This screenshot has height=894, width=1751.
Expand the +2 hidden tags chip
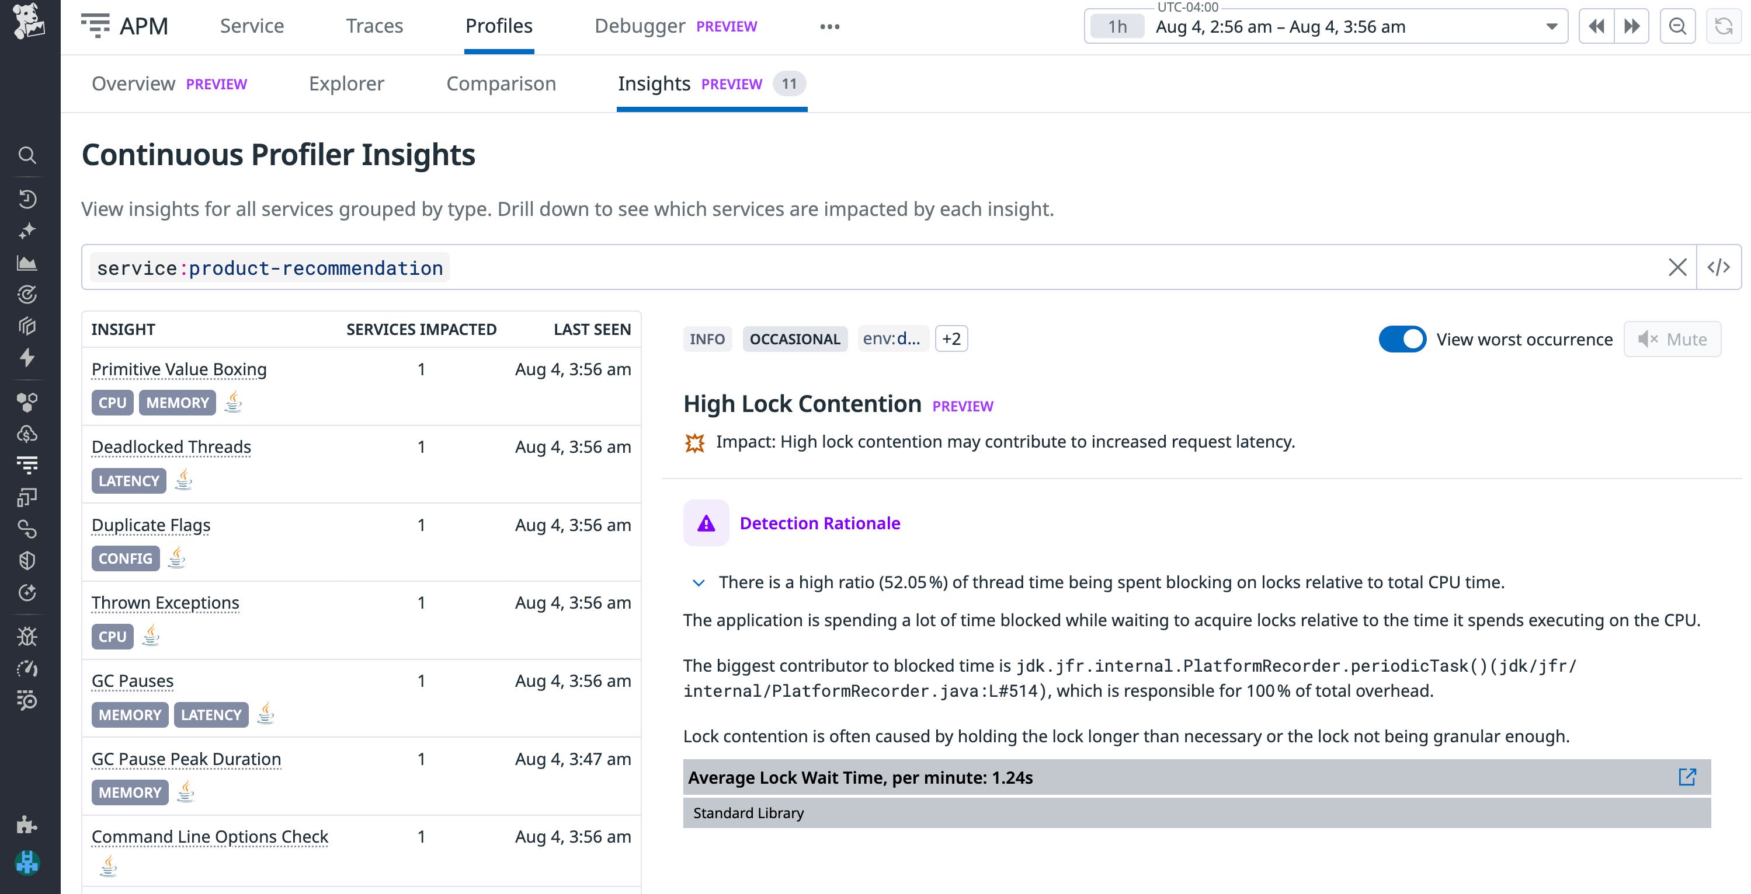coord(951,338)
